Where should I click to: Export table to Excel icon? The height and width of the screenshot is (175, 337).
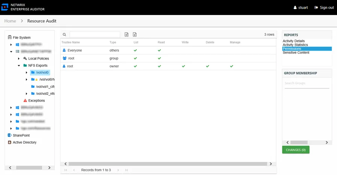point(135,34)
